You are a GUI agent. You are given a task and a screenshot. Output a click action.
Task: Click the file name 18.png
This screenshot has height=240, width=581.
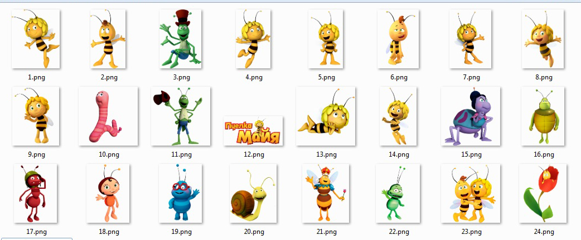pos(109,232)
